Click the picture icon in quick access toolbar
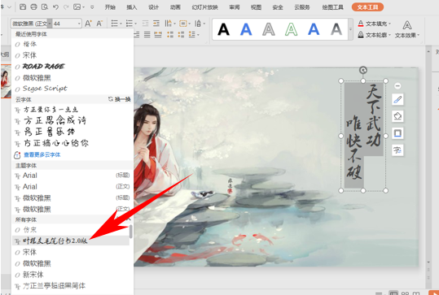Screen dimensions: 439x295 pyautogui.click(x=77, y=7)
